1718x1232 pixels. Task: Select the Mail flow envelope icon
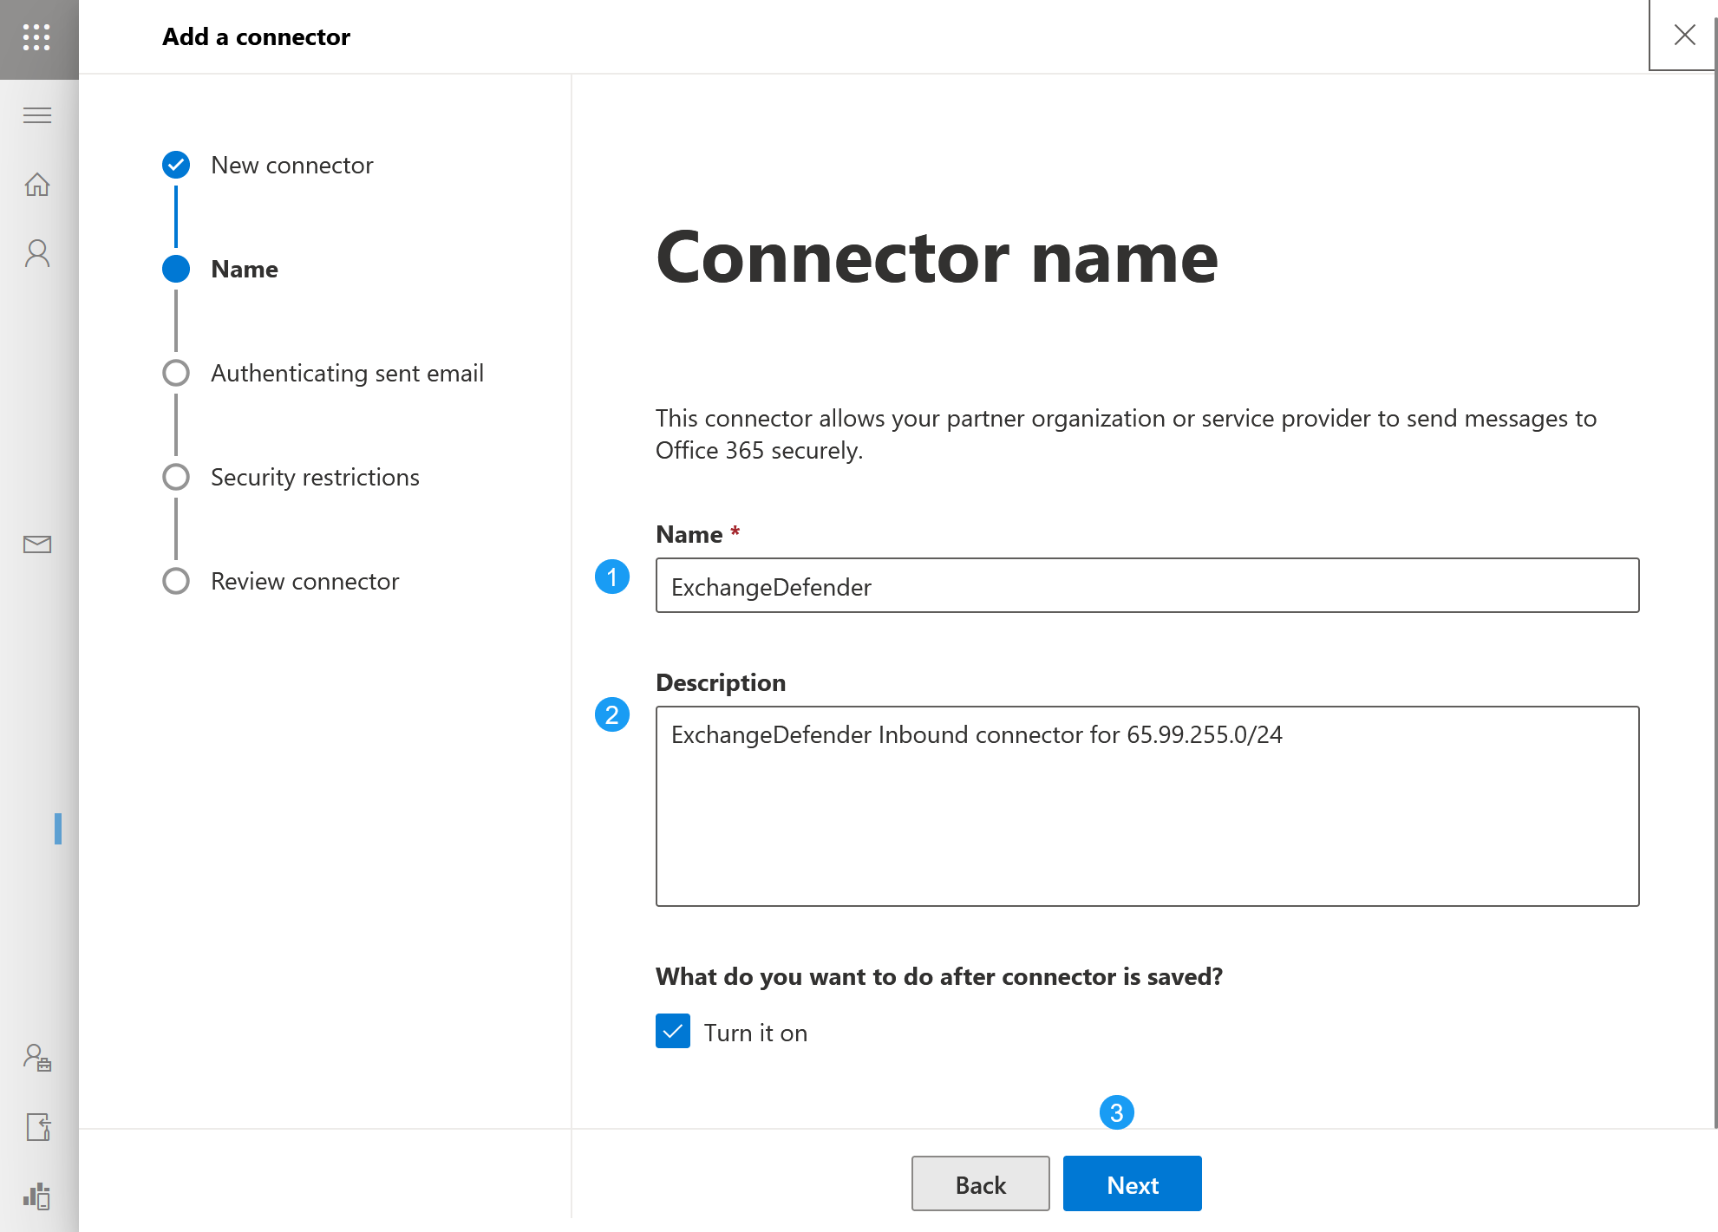pos(37,544)
